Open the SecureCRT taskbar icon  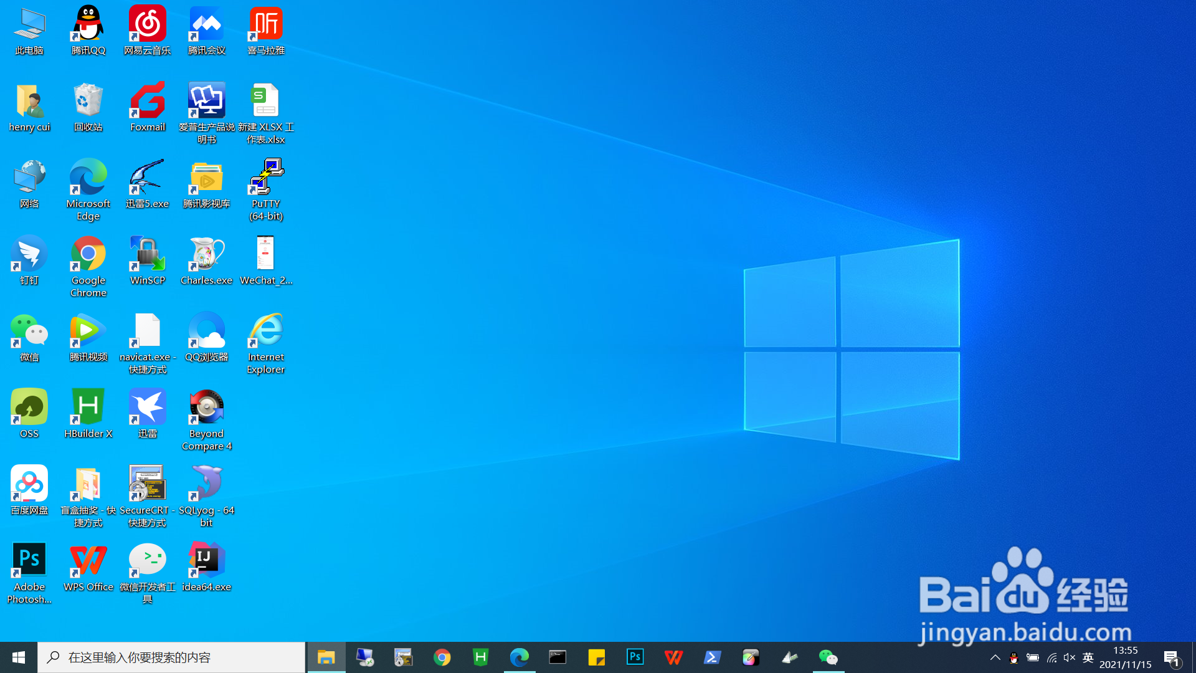click(404, 657)
